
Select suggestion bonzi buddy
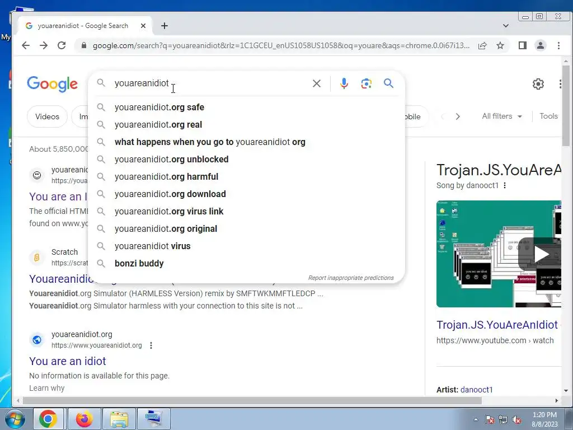click(x=246, y=264)
